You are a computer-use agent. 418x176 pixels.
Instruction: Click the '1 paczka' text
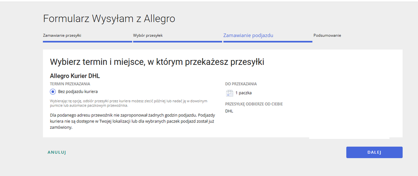243,93
